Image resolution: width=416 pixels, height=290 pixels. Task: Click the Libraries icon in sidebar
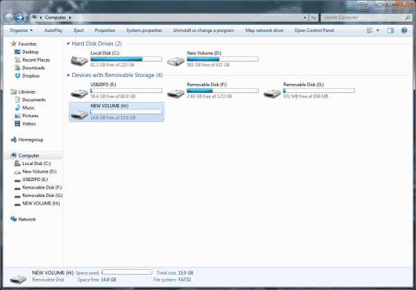tap(14, 92)
